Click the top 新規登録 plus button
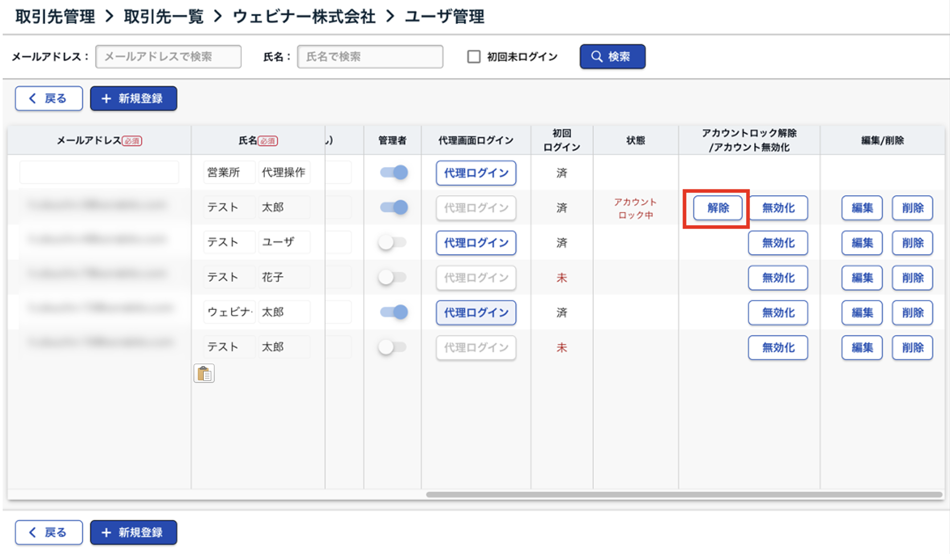 tap(133, 98)
